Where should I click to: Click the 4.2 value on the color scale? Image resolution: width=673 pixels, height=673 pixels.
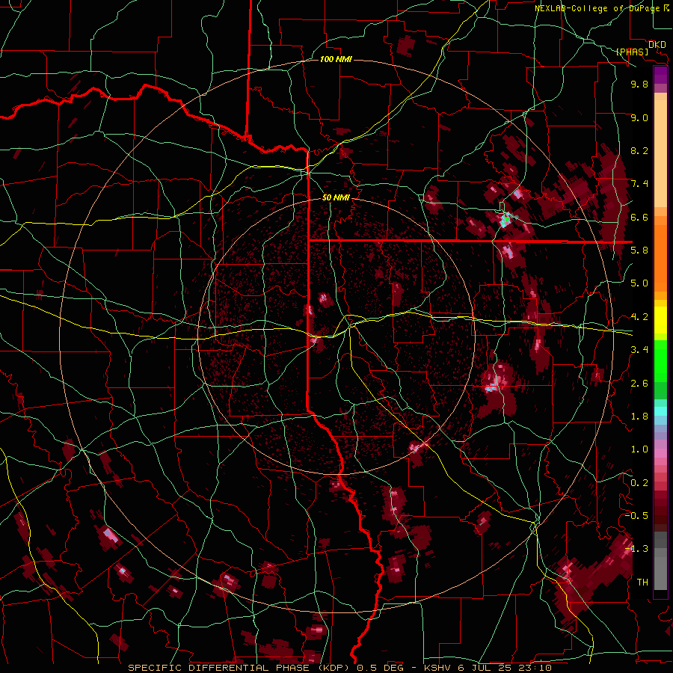639,317
